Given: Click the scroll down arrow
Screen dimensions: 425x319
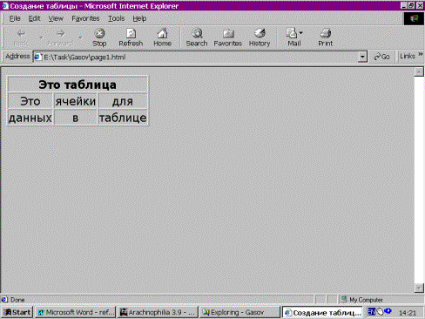Looking at the screenshot, I should 419,288.
